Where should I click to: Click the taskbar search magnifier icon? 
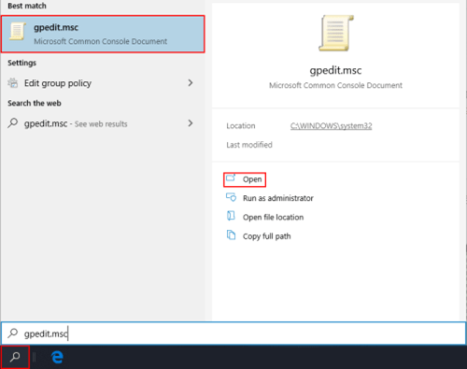[15, 357]
